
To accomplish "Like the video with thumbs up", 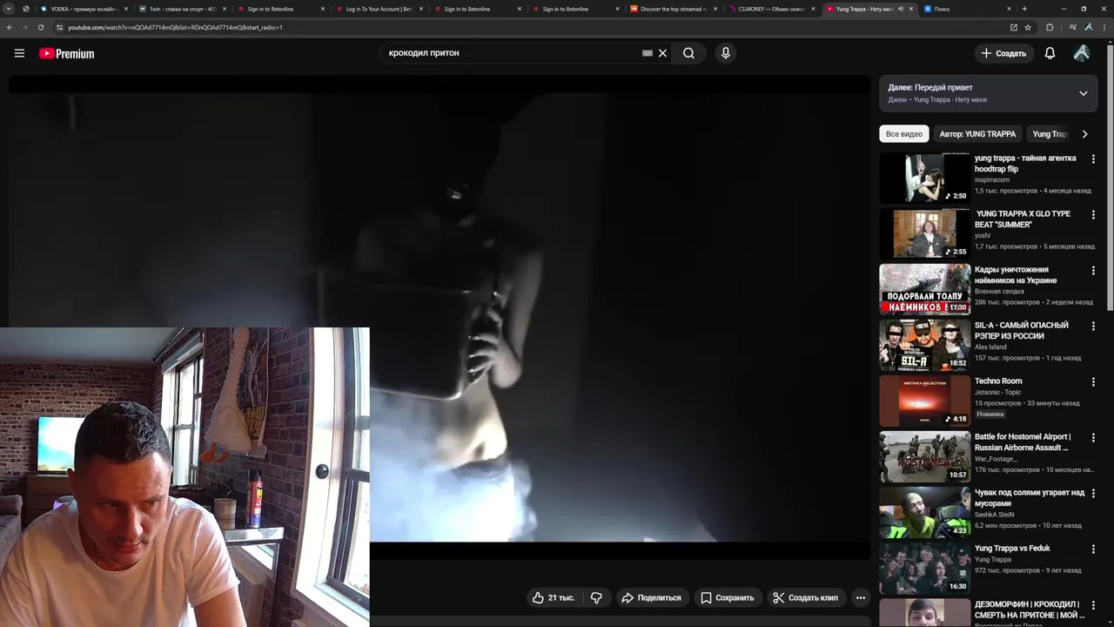I will [554, 597].
